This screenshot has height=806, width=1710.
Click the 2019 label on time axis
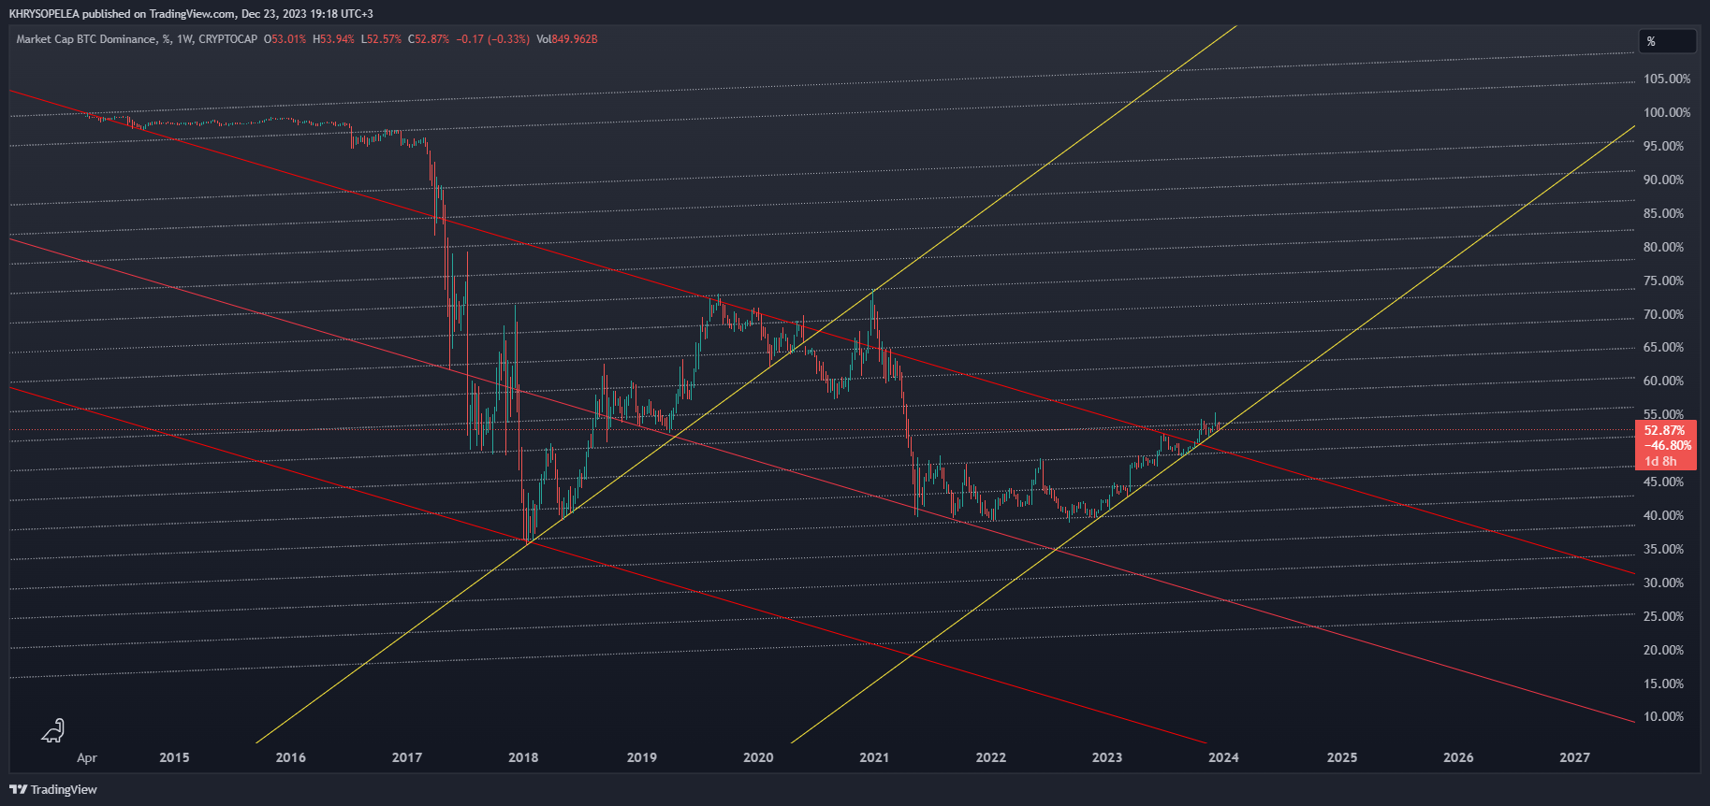tap(641, 757)
